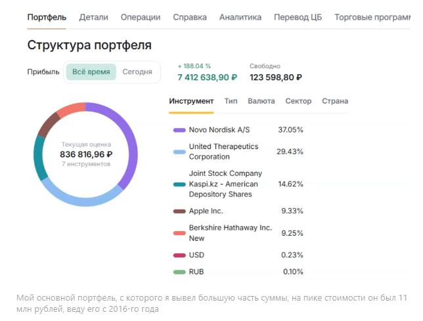Click the 37.05% share value

point(290,130)
